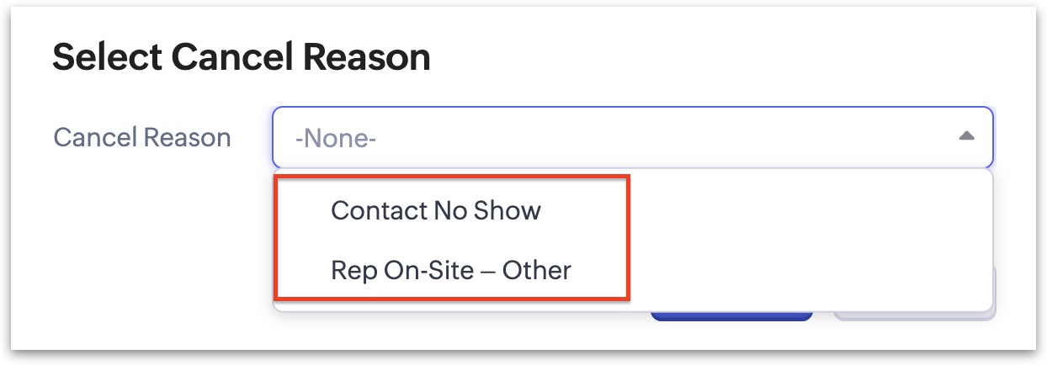Toggle the reason dropdown with its triangle
The height and width of the screenshot is (365, 1047).
click(966, 136)
